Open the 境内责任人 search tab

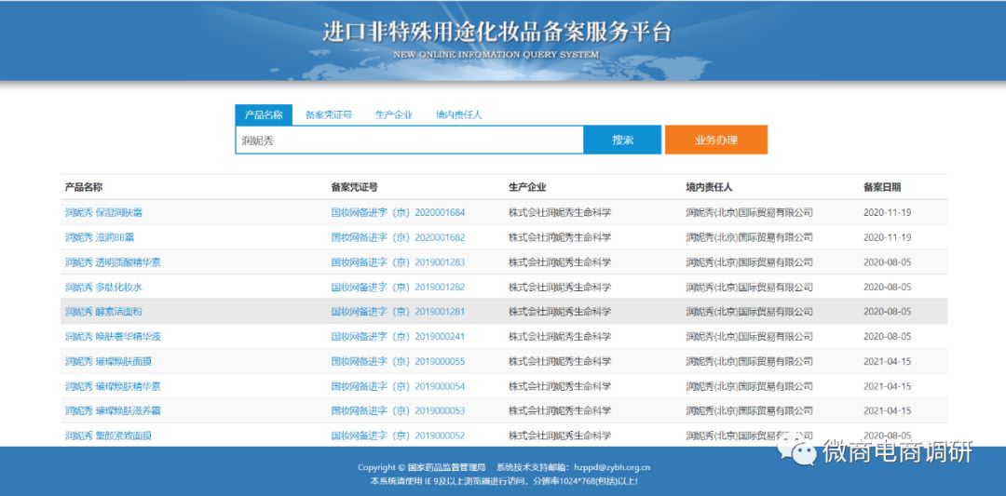tap(458, 114)
